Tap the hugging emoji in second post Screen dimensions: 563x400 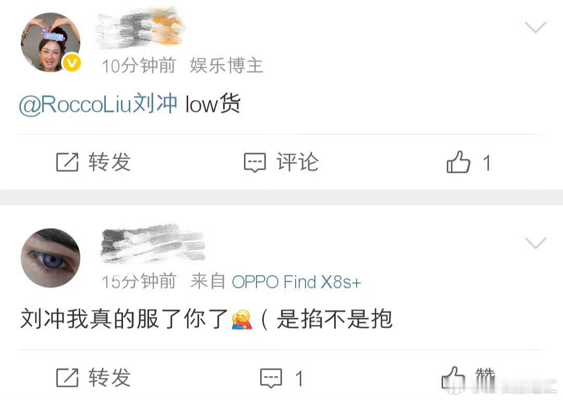tap(242, 319)
